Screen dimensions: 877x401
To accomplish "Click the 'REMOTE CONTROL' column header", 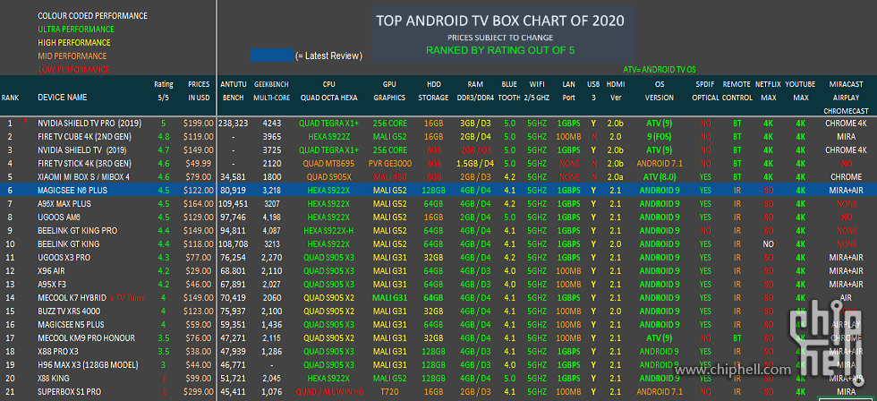I will (x=736, y=90).
